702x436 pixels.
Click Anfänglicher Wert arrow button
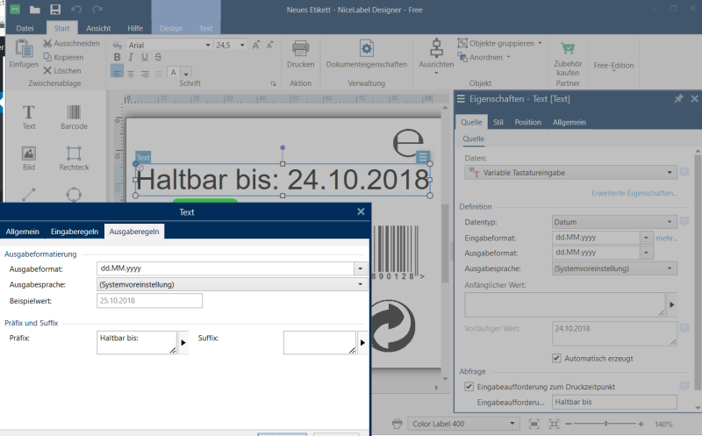pos(671,304)
